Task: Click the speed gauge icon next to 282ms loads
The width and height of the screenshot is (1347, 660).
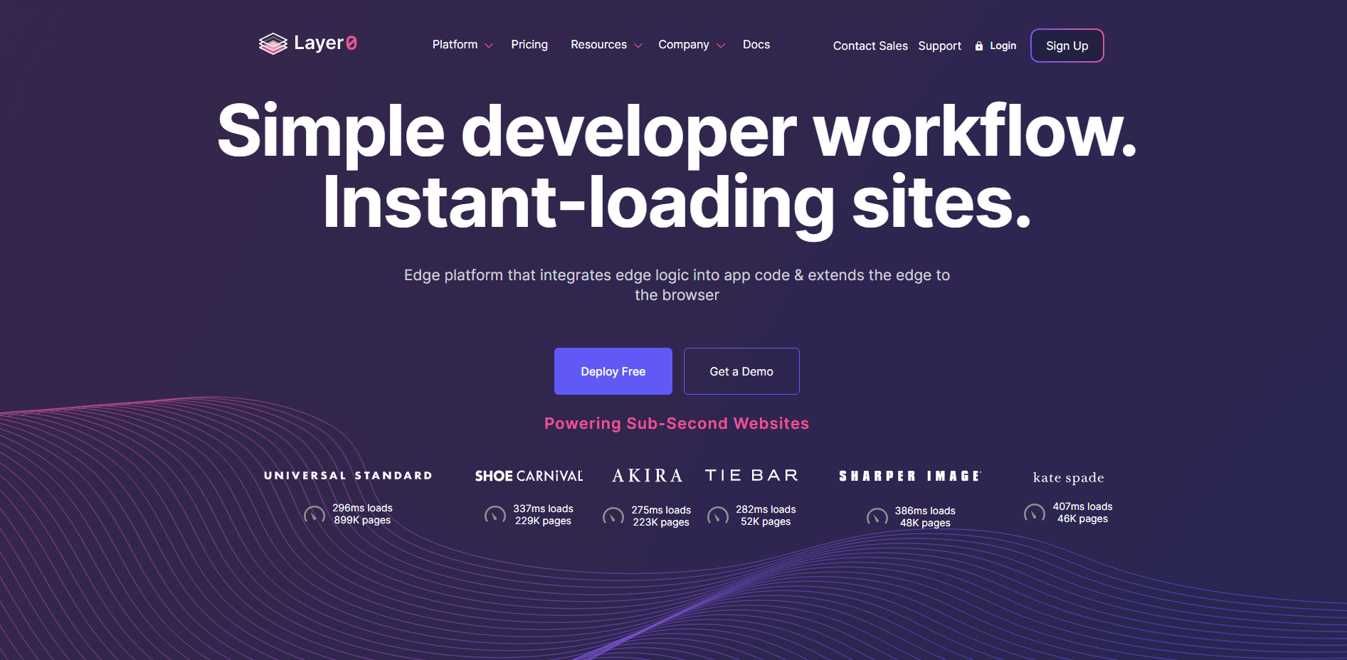Action: (718, 516)
